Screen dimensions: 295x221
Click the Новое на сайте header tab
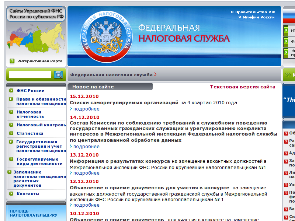click(x=110, y=87)
